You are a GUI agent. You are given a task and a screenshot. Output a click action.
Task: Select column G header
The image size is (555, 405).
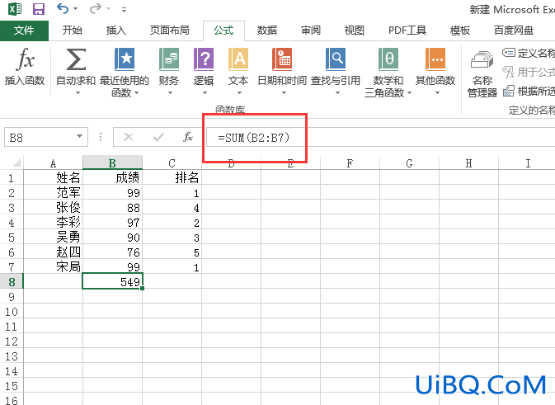coord(409,163)
